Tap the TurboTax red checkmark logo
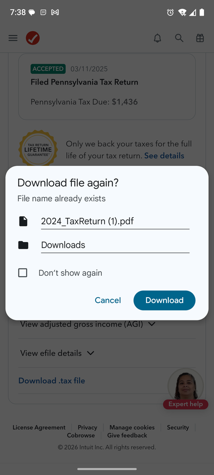This screenshot has height=475, width=214. [33, 38]
